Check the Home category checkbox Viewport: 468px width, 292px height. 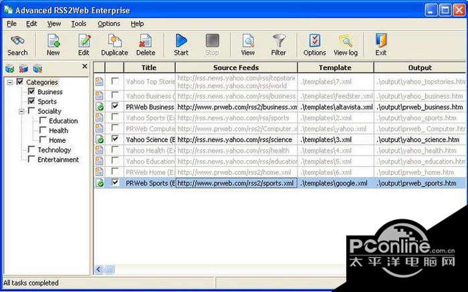pos(43,139)
